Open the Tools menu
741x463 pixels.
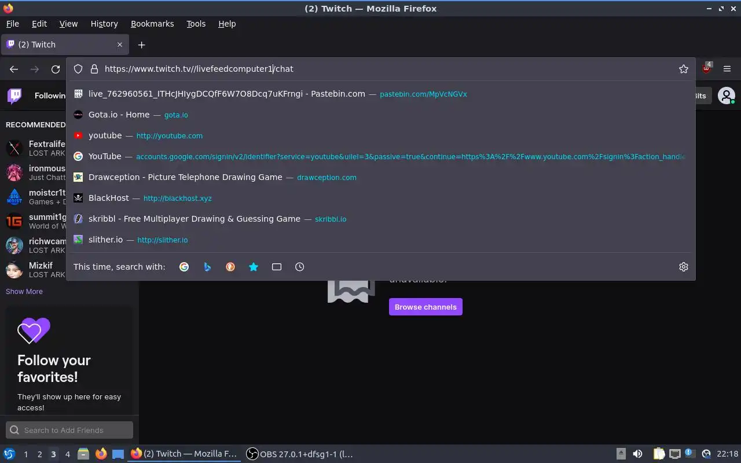point(196,24)
